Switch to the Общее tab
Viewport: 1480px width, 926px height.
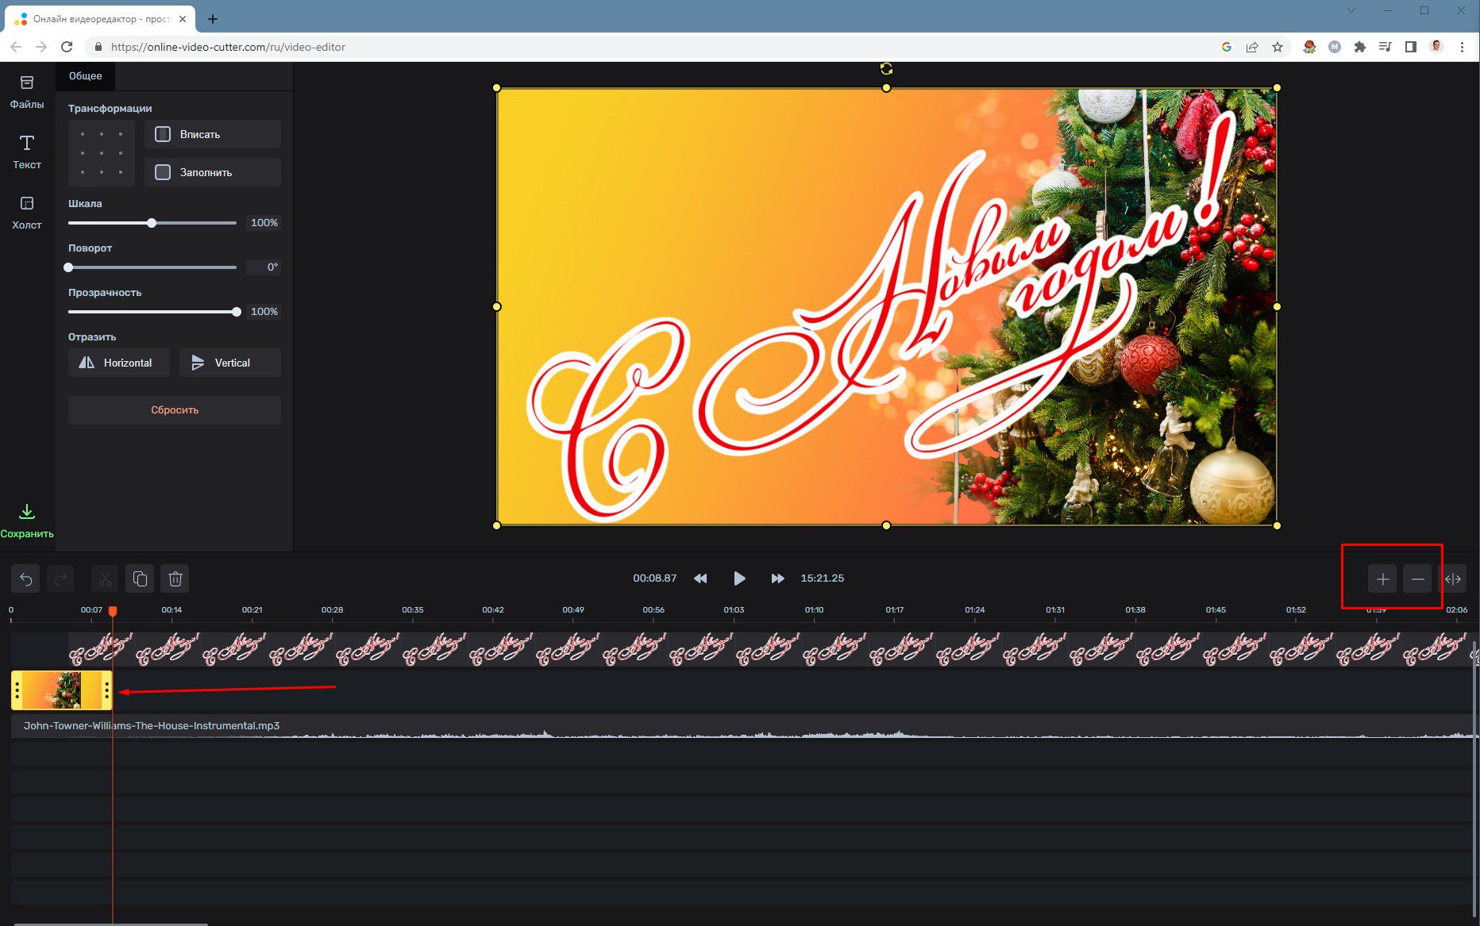(x=85, y=76)
